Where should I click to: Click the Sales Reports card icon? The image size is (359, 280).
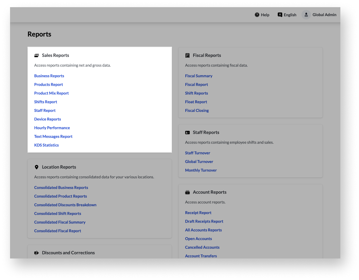coord(36,55)
